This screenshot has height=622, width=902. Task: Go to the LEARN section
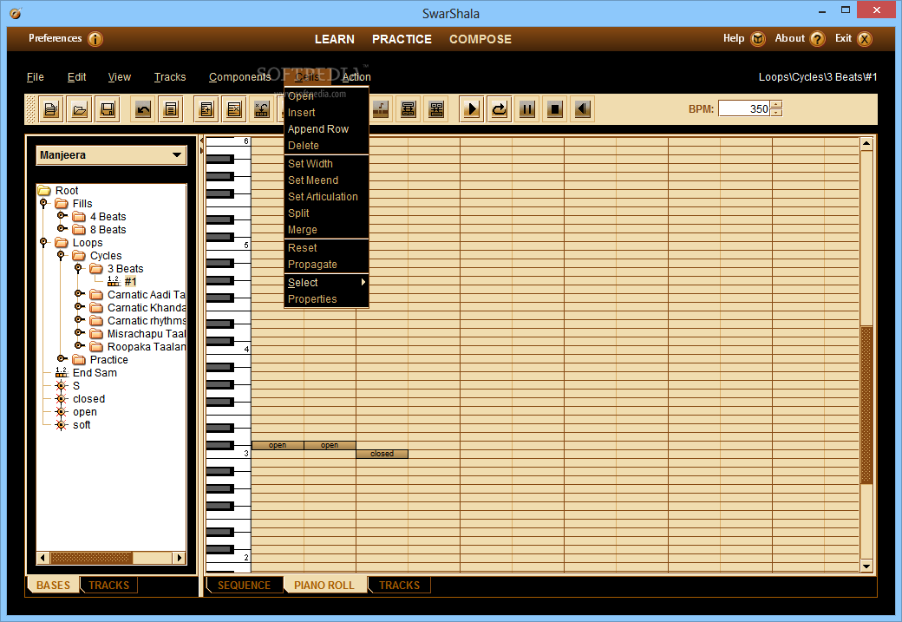point(334,39)
